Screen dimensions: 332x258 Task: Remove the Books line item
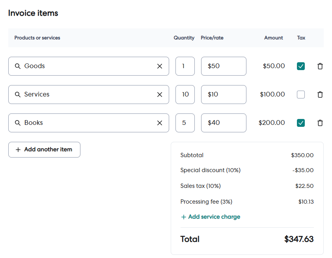click(x=320, y=123)
